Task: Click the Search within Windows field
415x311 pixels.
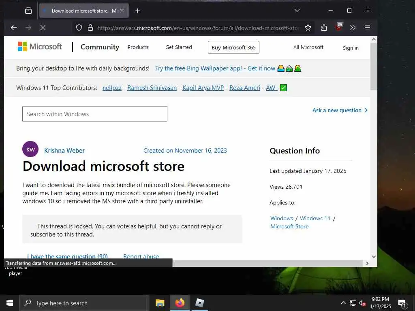Action: 95,114
